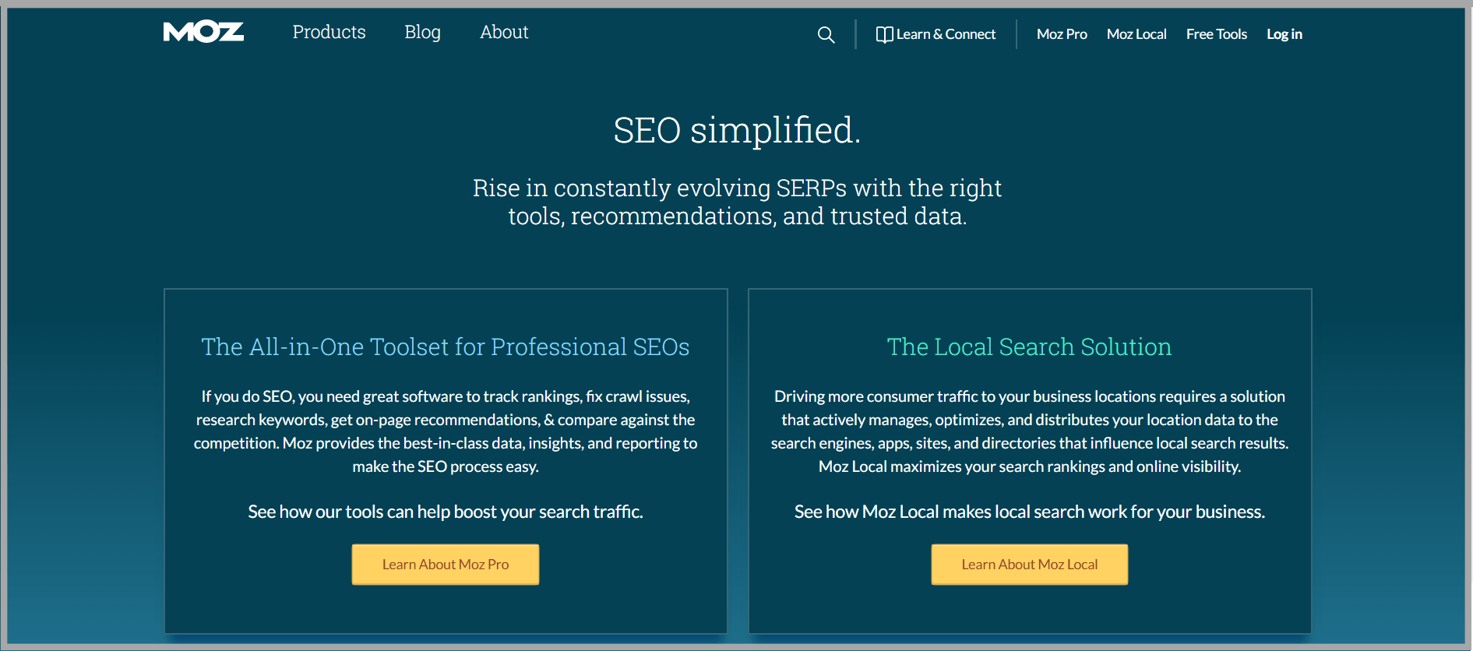The height and width of the screenshot is (651, 1473).
Task: Open the Learn & Connect text link
Action: (946, 34)
